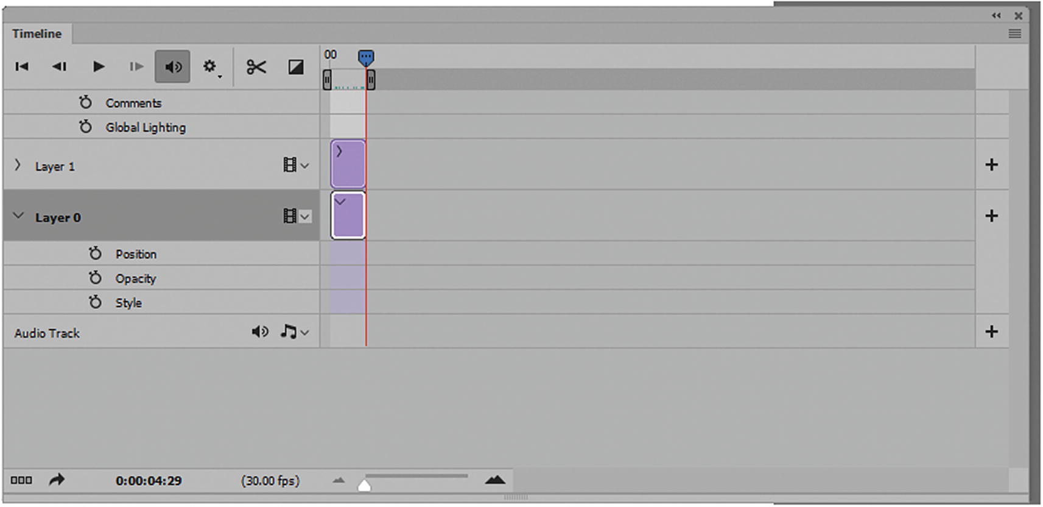1043x507 pixels.
Task: Collapse the Layer 0 track
Action: point(18,216)
